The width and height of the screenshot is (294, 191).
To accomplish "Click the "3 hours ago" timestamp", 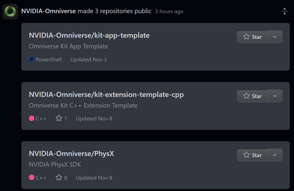I will [x=169, y=11].
